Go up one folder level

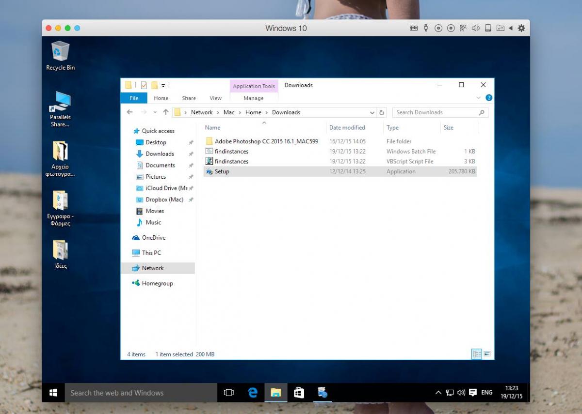click(166, 112)
